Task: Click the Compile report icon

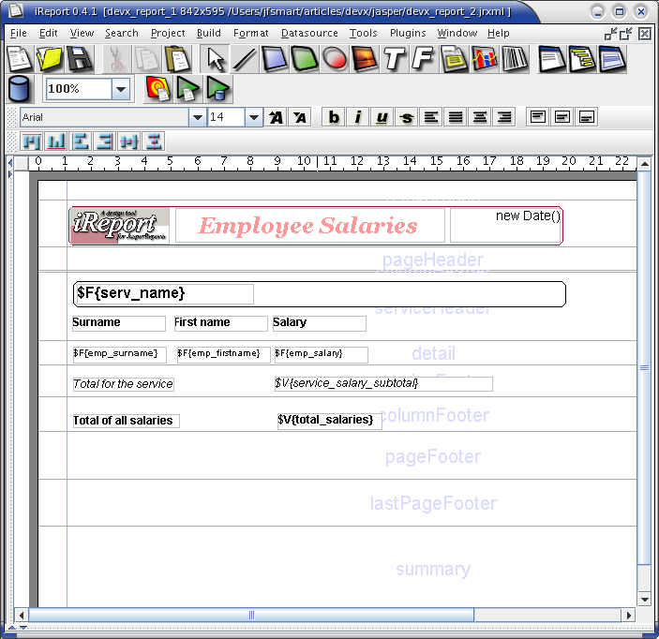Action: click(157, 89)
